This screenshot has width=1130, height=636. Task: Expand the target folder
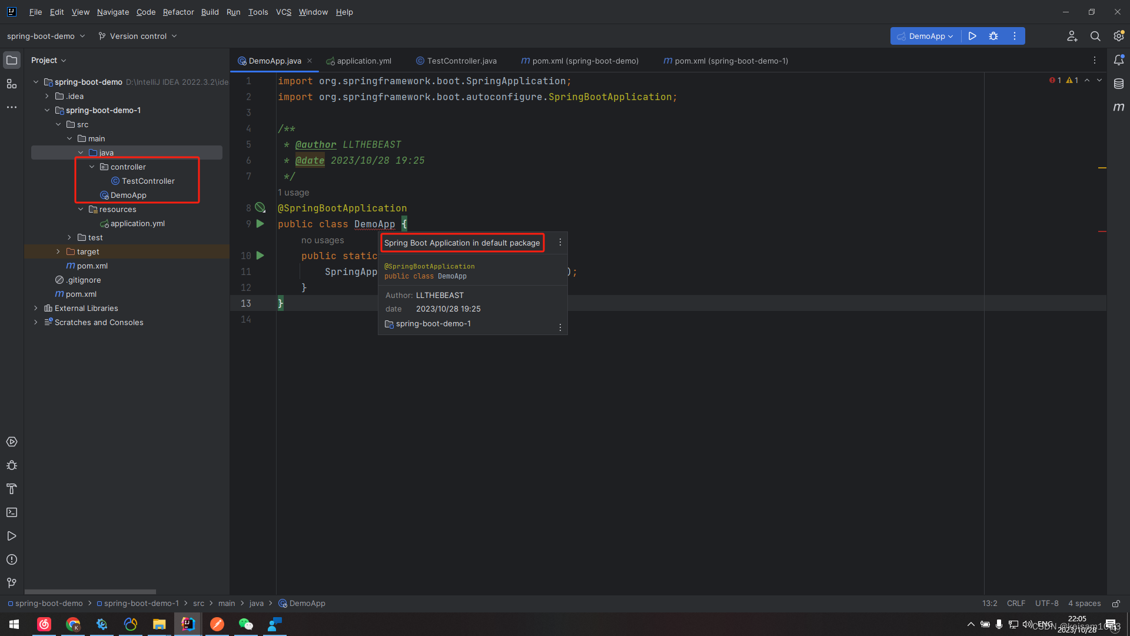coord(58,251)
